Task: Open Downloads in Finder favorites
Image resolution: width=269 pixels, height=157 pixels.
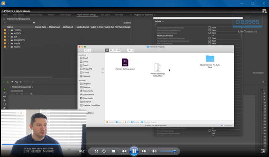Action: 86,98
